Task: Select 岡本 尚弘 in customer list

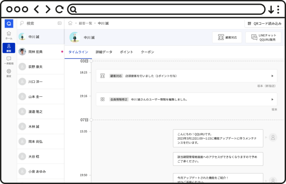Action: 41,141
